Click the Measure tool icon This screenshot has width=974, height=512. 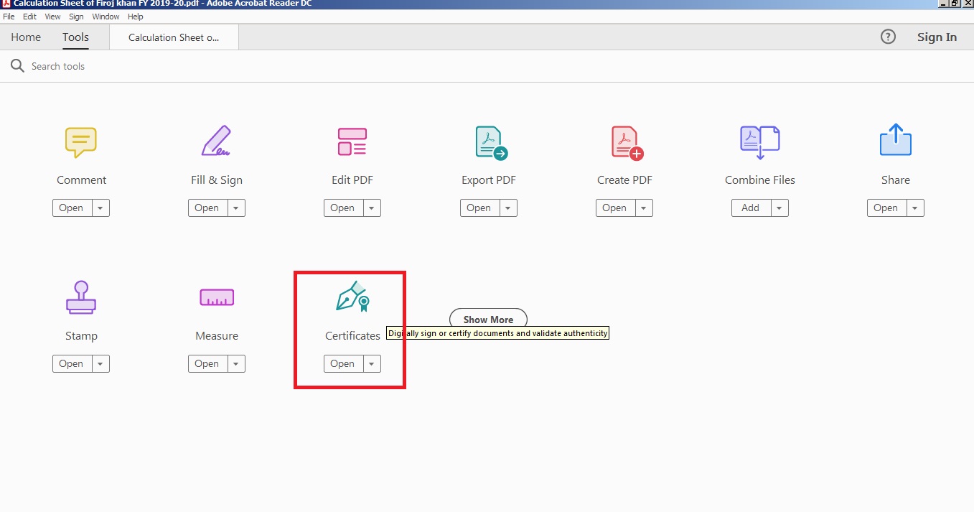[216, 297]
